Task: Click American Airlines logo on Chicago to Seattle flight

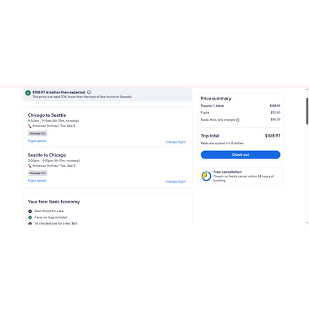Action: click(x=30, y=126)
